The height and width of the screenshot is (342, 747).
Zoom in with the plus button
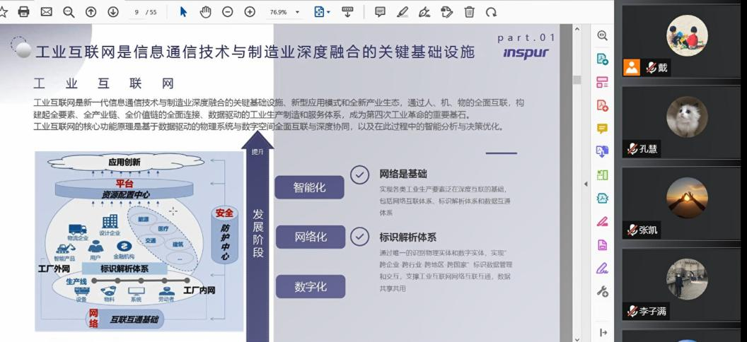pyautogui.click(x=250, y=12)
